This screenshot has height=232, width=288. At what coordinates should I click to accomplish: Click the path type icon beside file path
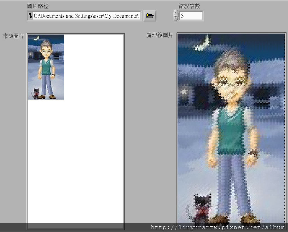click(x=30, y=16)
